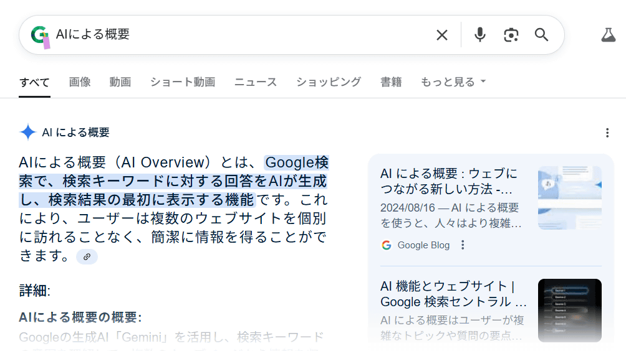Click the Google Blog article thumbnail

pos(570,198)
